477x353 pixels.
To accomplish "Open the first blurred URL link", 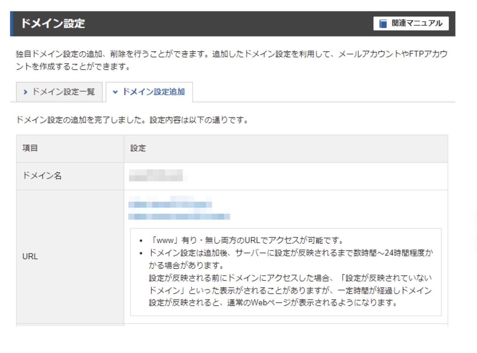I will (x=170, y=204).
